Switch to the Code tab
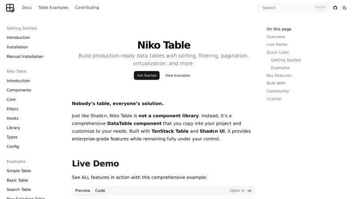The image size is (354, 199). [100, 191]
